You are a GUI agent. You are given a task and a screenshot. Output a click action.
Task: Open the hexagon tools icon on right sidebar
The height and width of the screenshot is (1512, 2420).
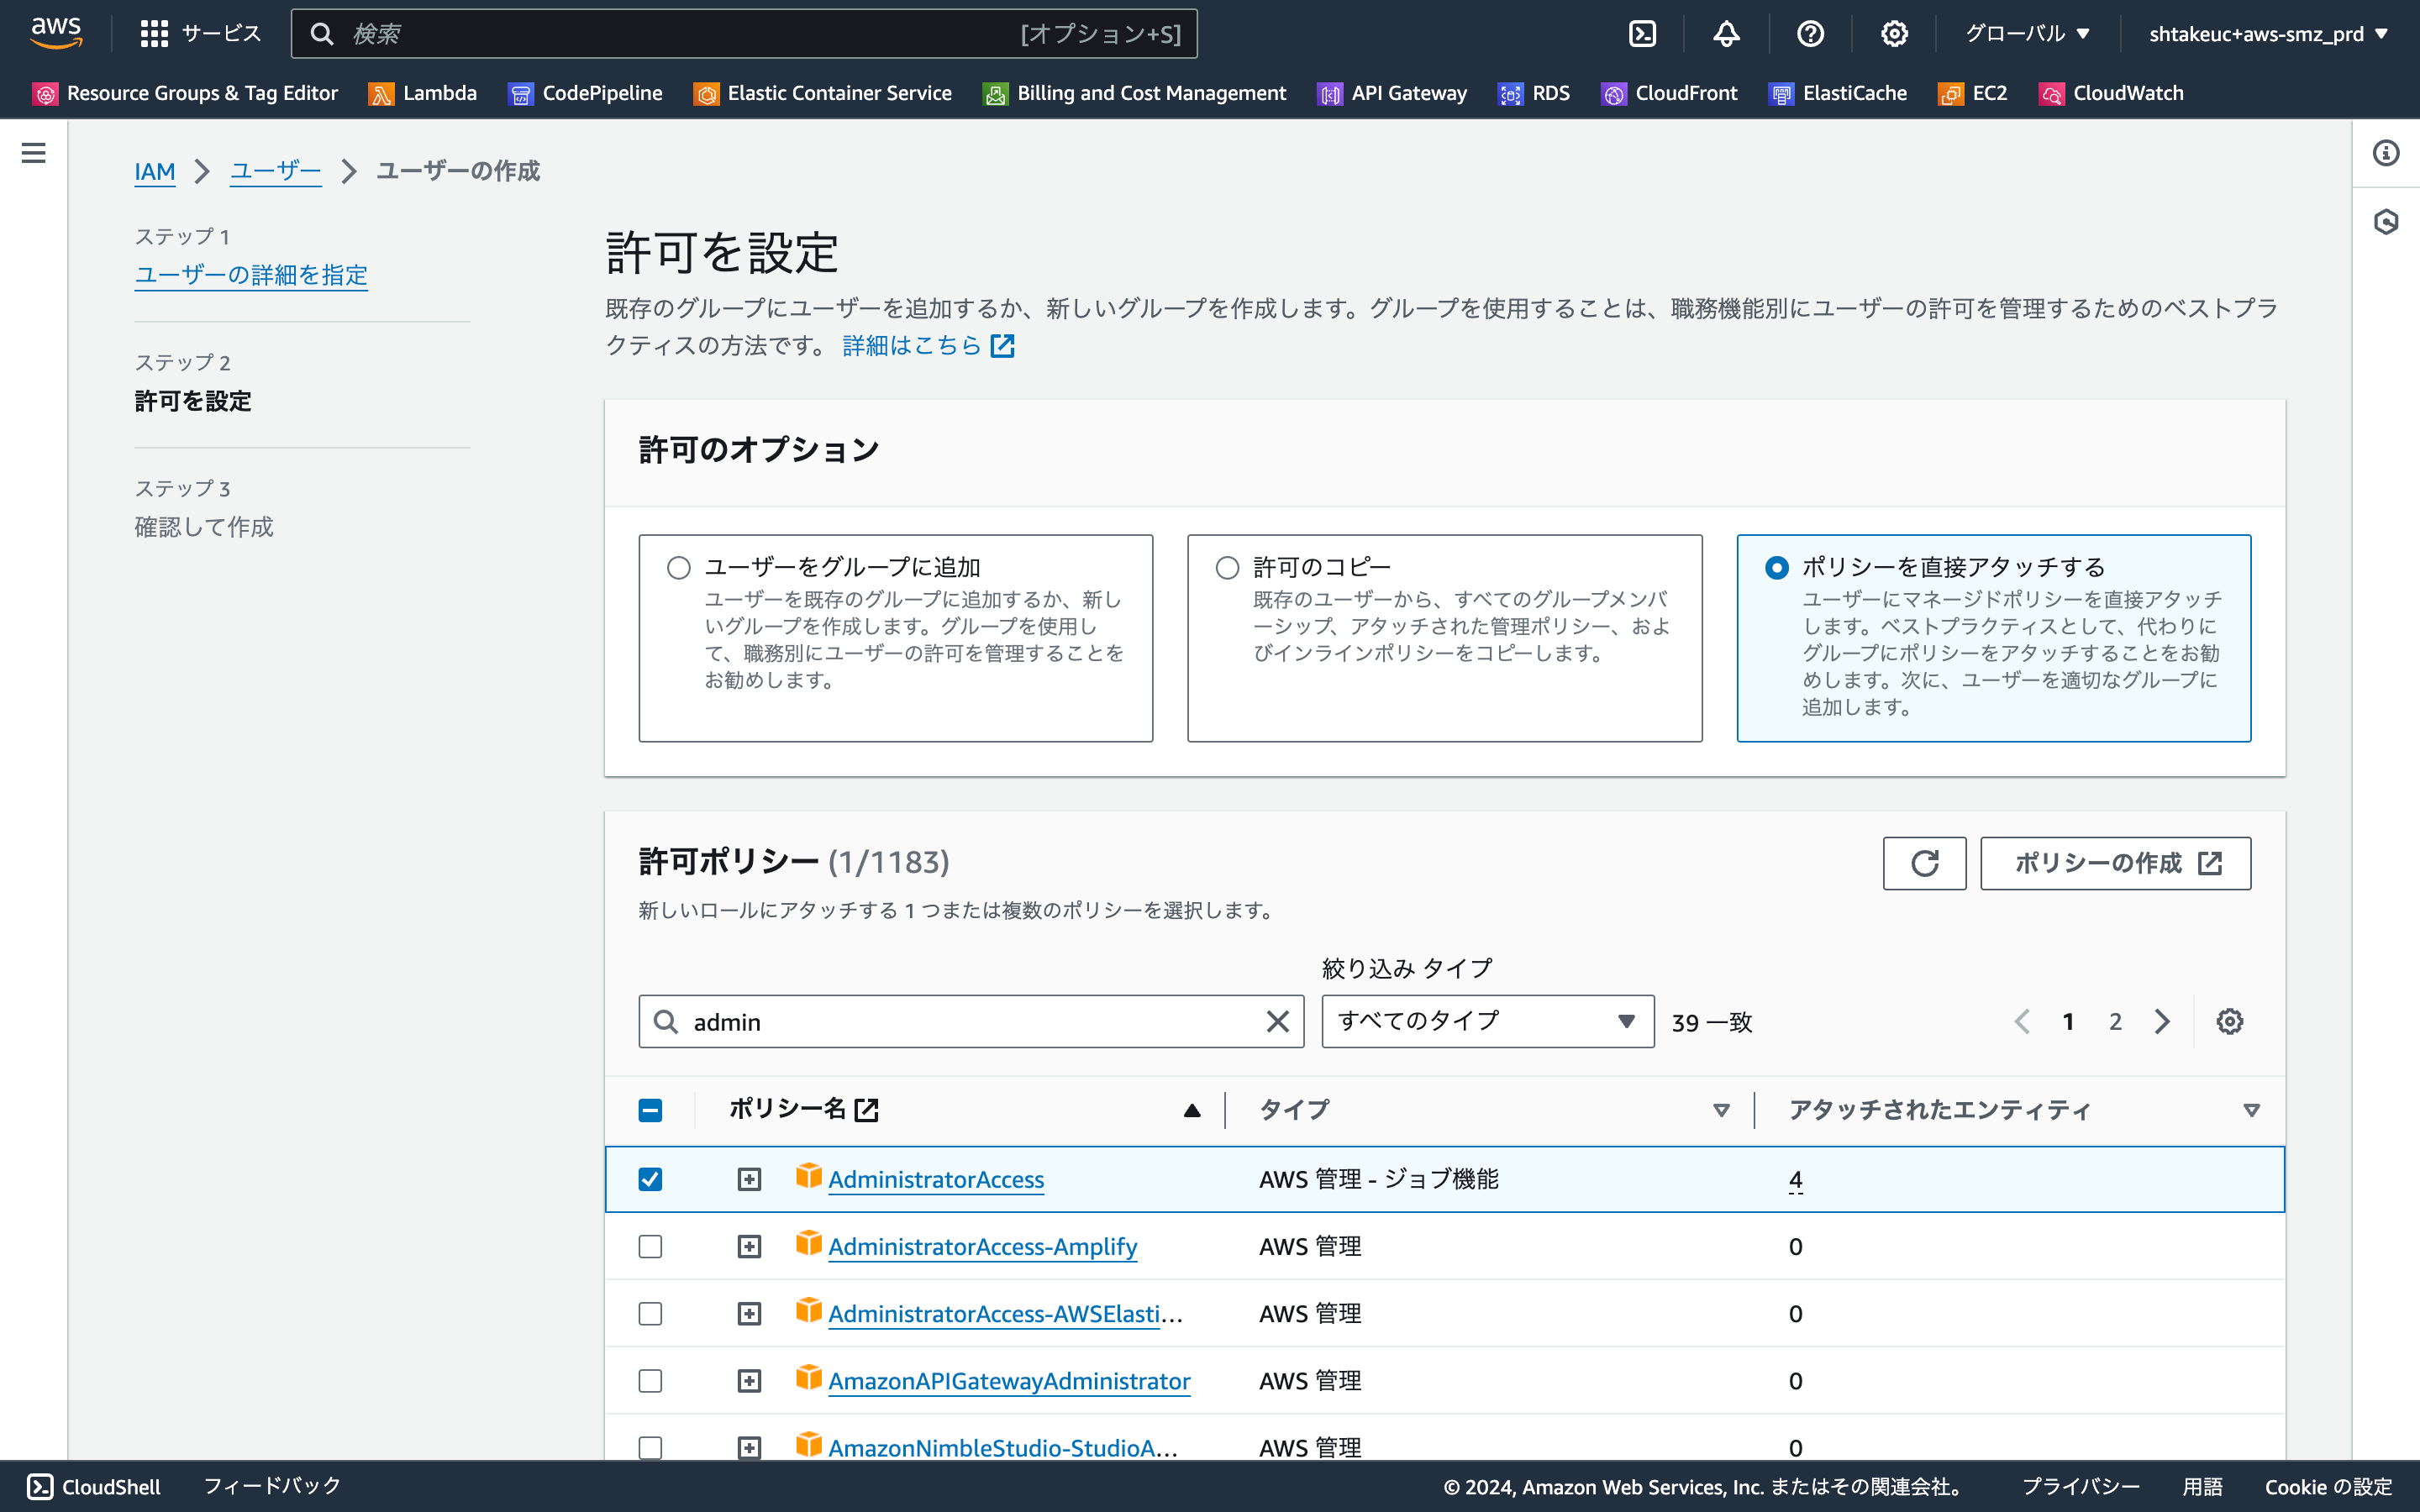(x=2386, y=221)
